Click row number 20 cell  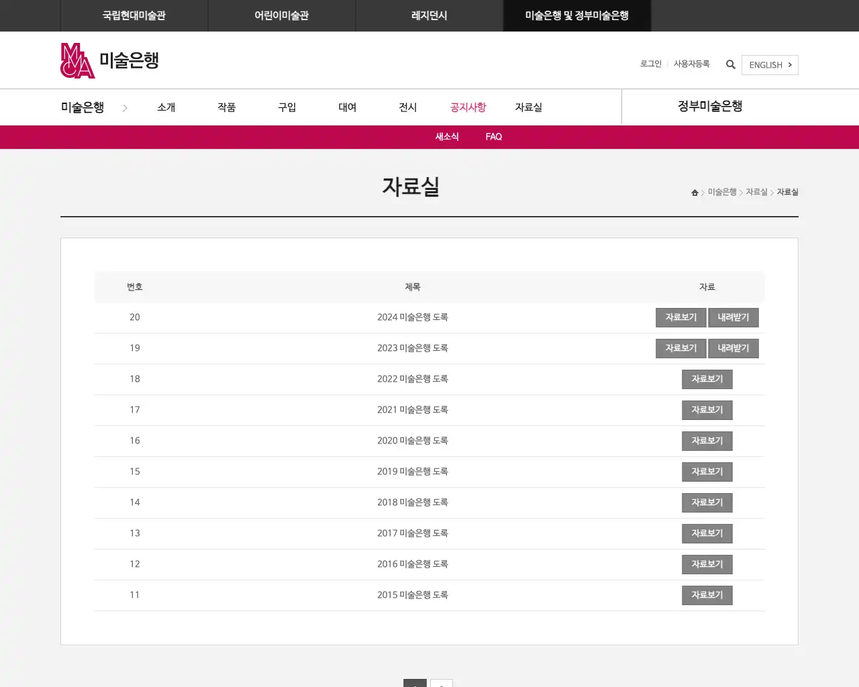tap(135, 317)
